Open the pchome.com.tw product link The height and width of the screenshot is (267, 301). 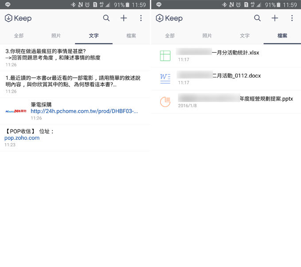click(x=84, y=111)
